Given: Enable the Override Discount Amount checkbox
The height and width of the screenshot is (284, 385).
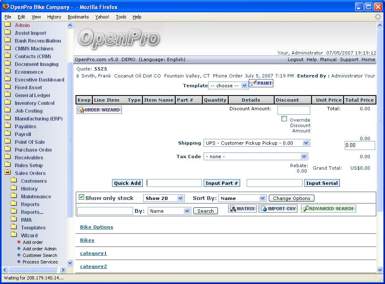Looking at the screenshot, I should [284, 119].
